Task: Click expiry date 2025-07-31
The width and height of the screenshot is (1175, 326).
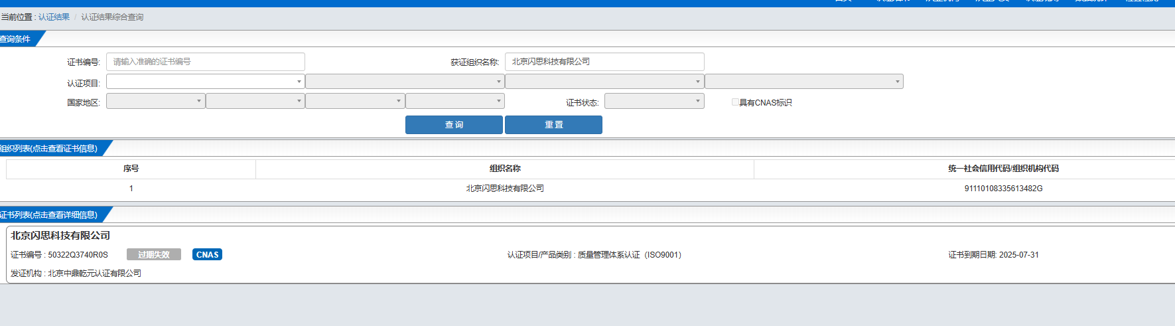Action: tap(1019, 255)
